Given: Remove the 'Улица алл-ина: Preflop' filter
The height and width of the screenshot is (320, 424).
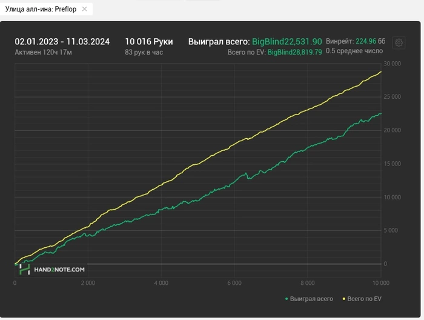Looking at the screenshot, I should point(84,9).
